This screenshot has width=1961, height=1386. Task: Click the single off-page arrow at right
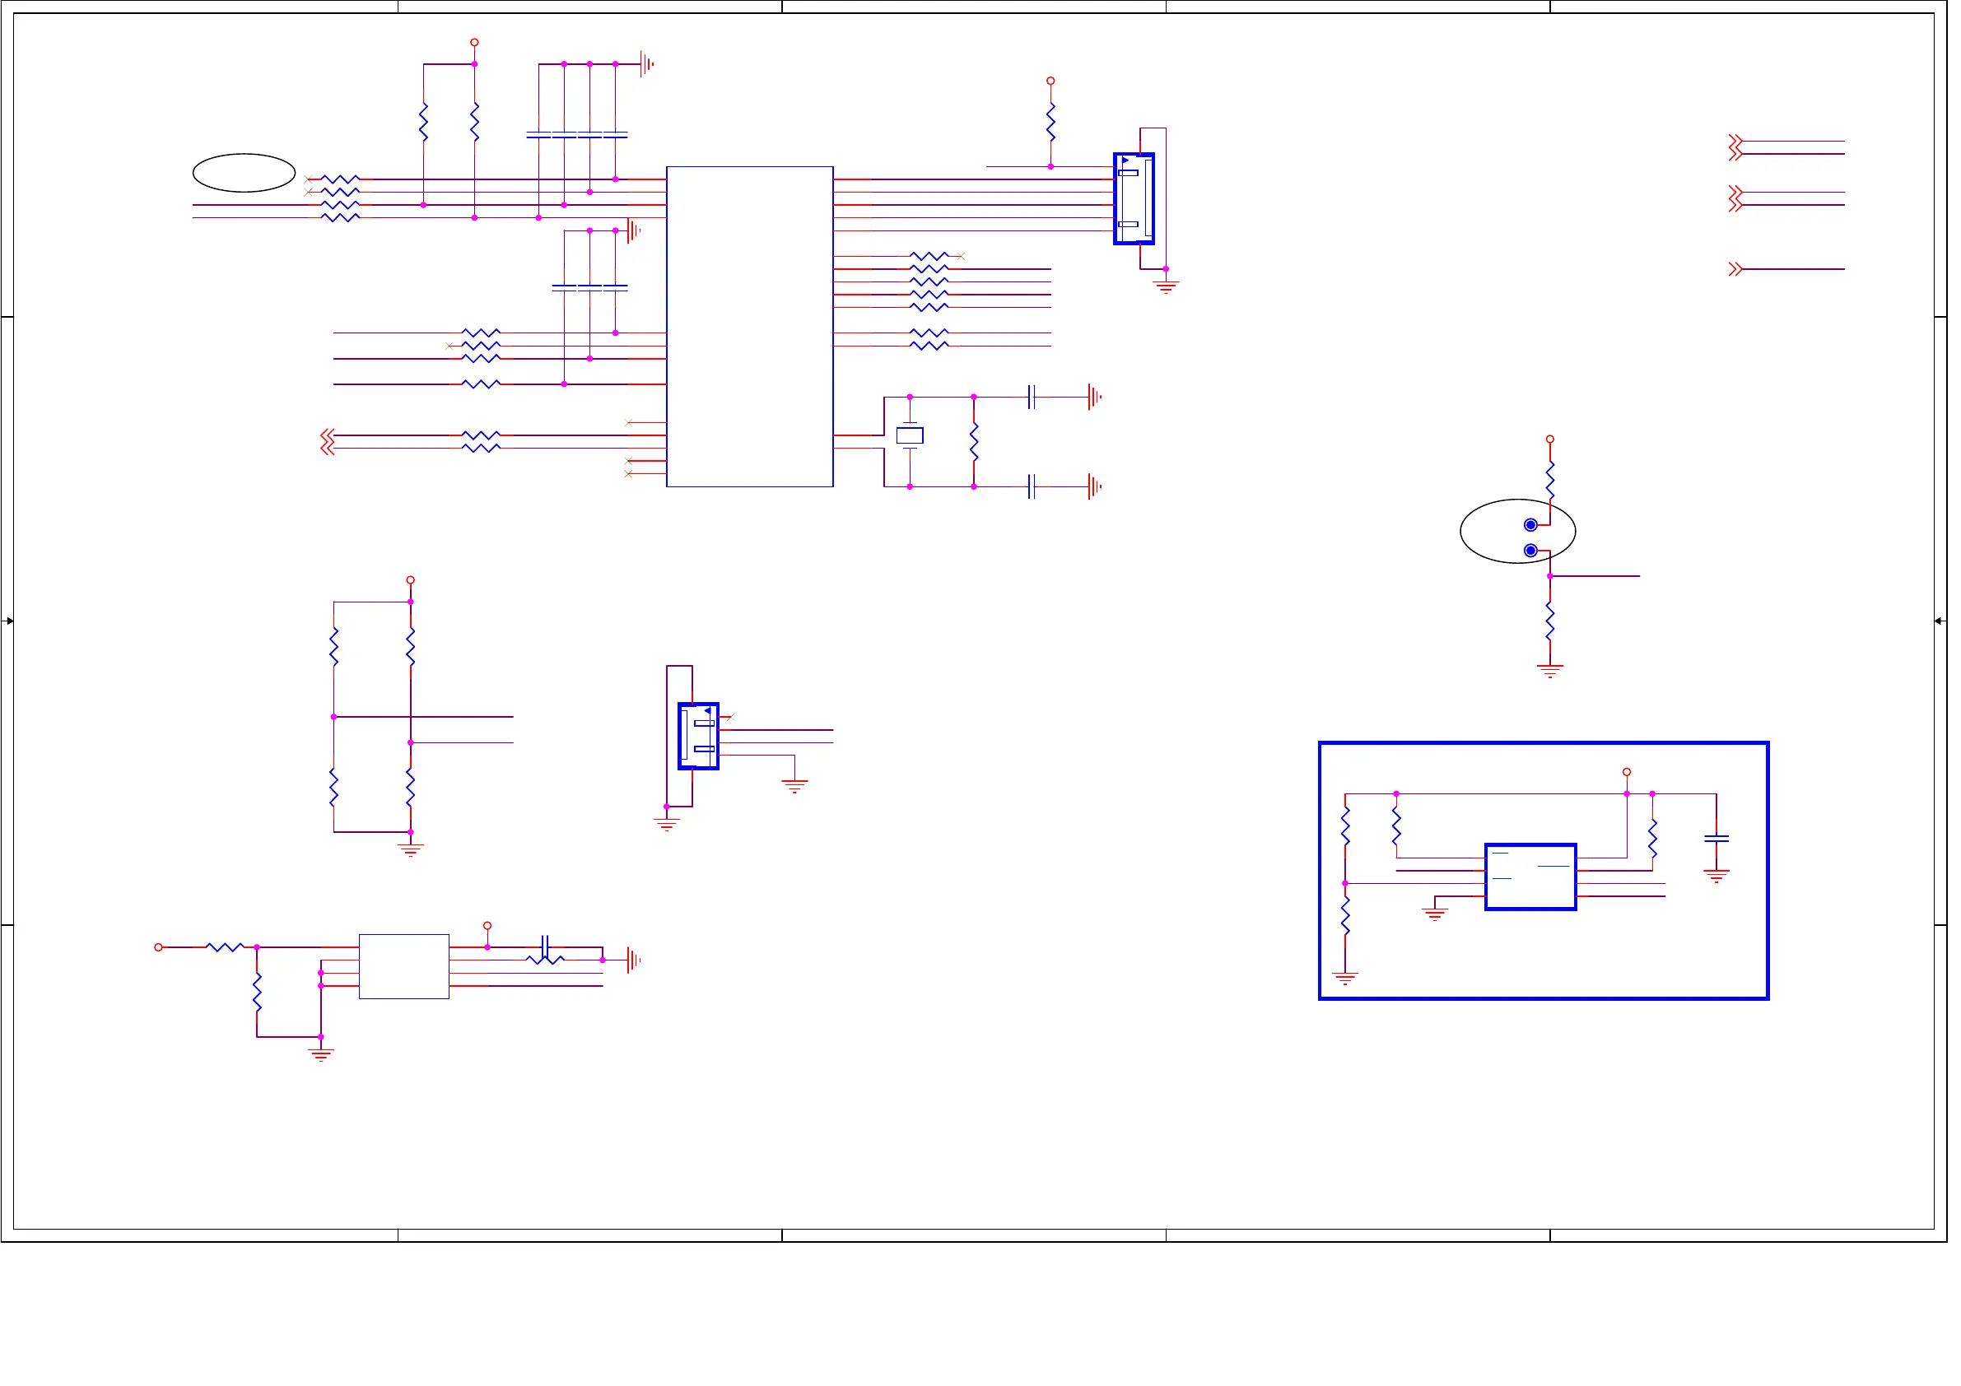click(1735, 269)
